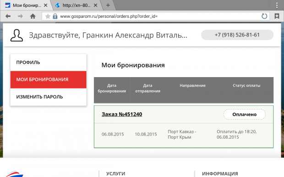Reload the page with refresh icon
The height and width of the screenshot is (177, 284).
point(264,16)
